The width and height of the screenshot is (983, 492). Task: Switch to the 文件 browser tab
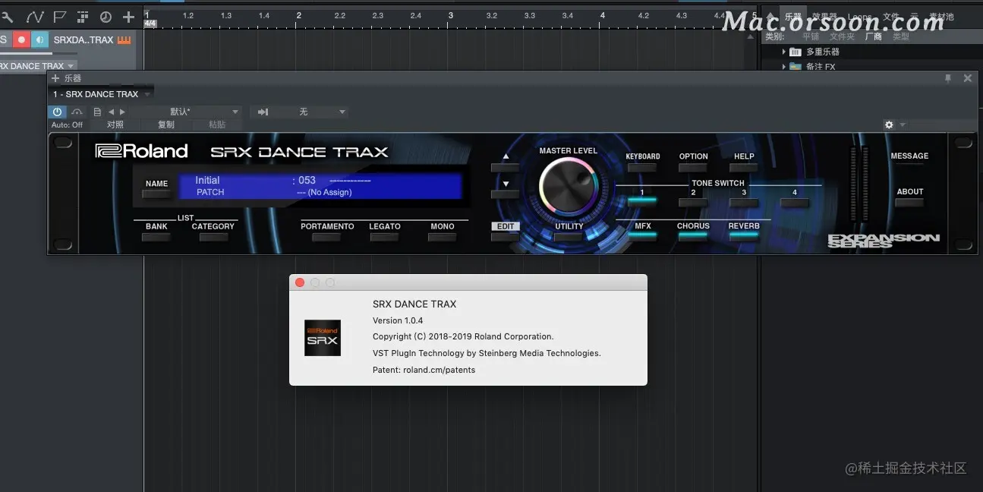890,17
